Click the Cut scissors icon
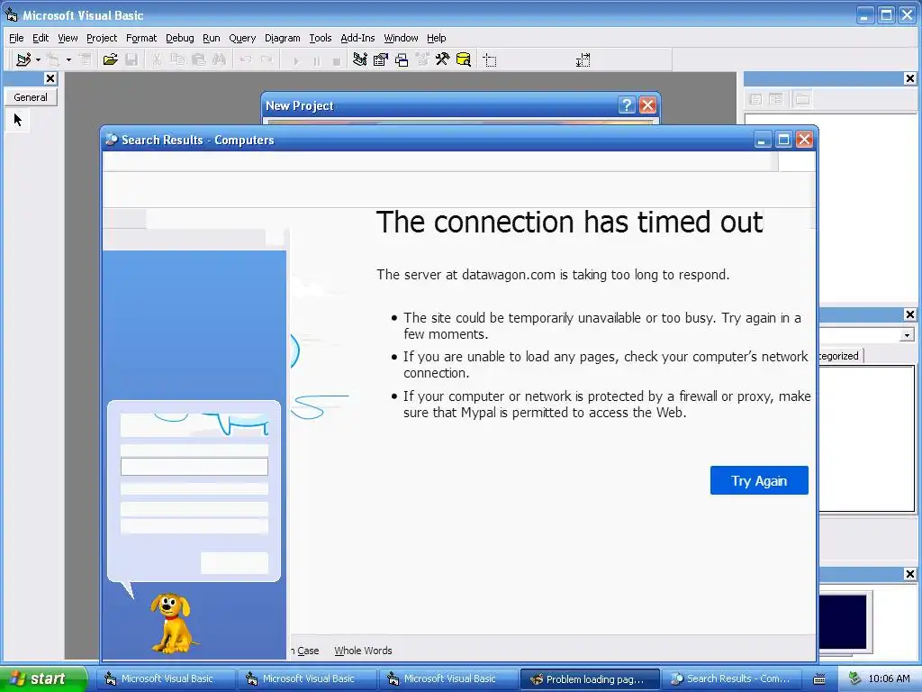 pos(157,59)
